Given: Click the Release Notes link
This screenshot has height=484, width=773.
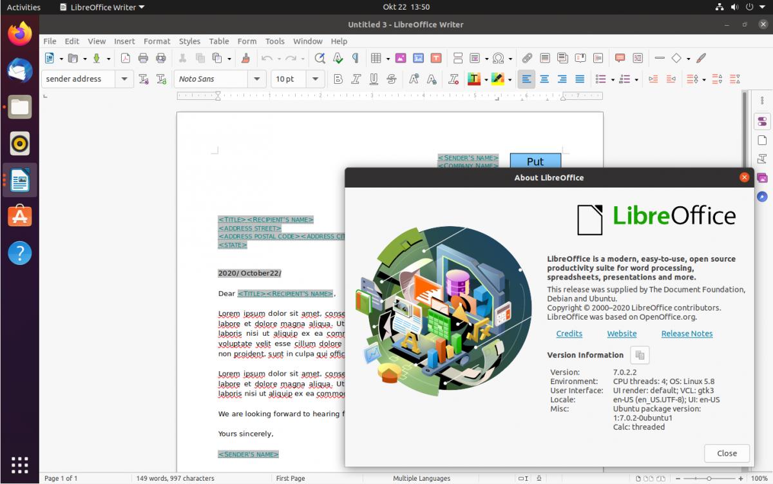Looking at the screenshot, I should (687, 334).
